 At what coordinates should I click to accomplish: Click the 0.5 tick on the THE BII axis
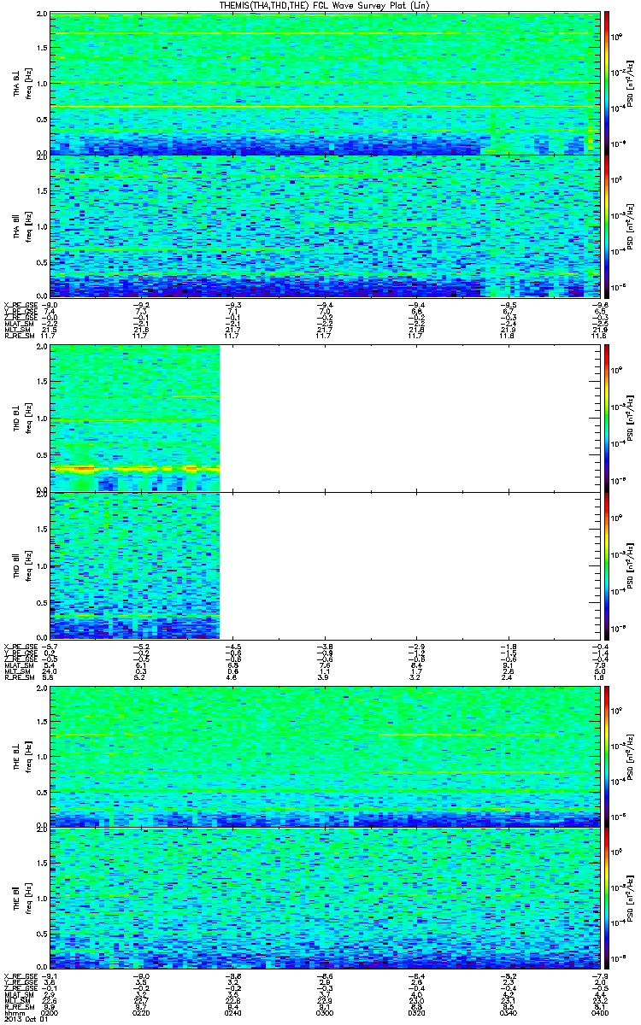pos(42,934)
